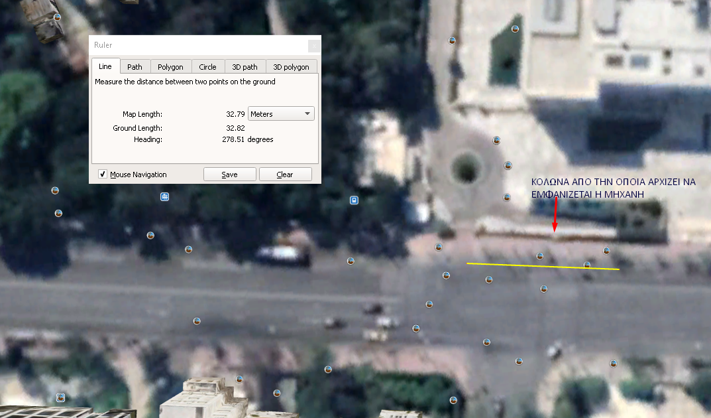Switch to the Path tab
Image resolution: width=711 pixels, height=418 pixels.
(x=135, y=67)
